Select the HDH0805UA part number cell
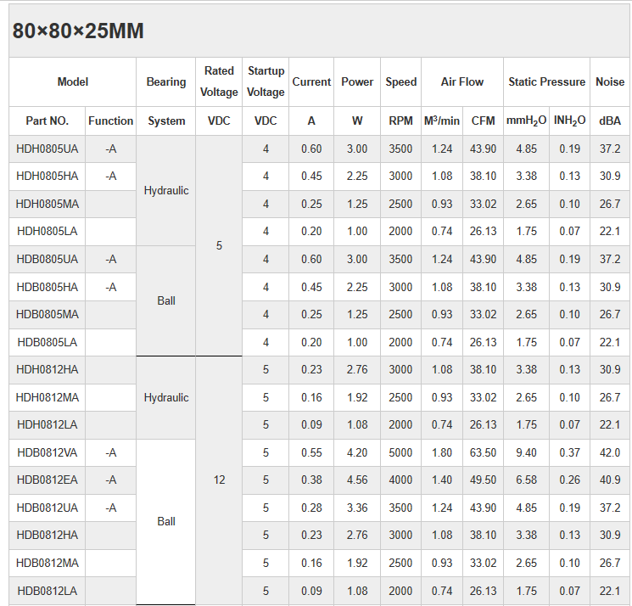The width and height of the screenshot is (632, 606). tap(48, 149)
